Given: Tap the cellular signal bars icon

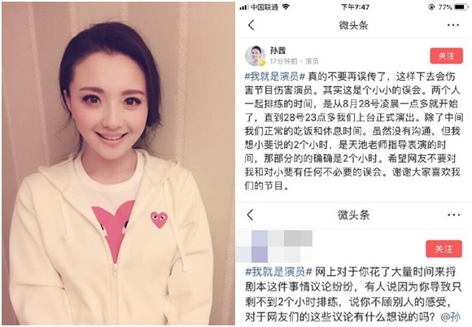Looking at the screenshot, I should 244,7.
